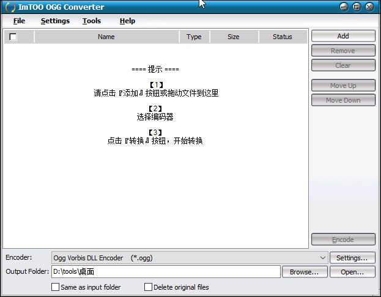Sort file list by Type column

point(194,37)
